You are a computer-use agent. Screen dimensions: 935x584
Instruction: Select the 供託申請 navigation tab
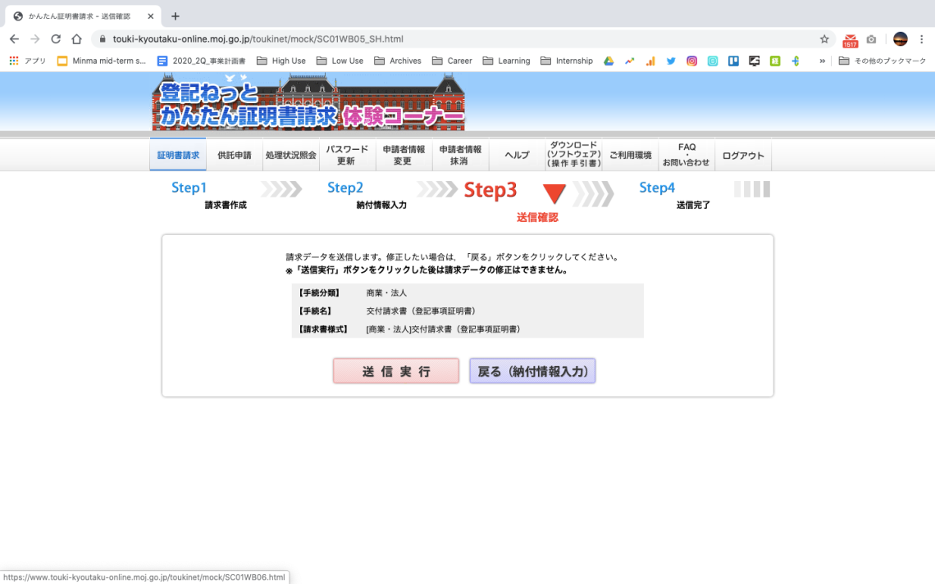pyautogui.click(x=235, y=155)
